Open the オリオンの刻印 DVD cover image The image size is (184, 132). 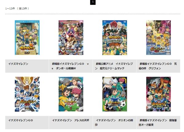click(x=115, y=94)
